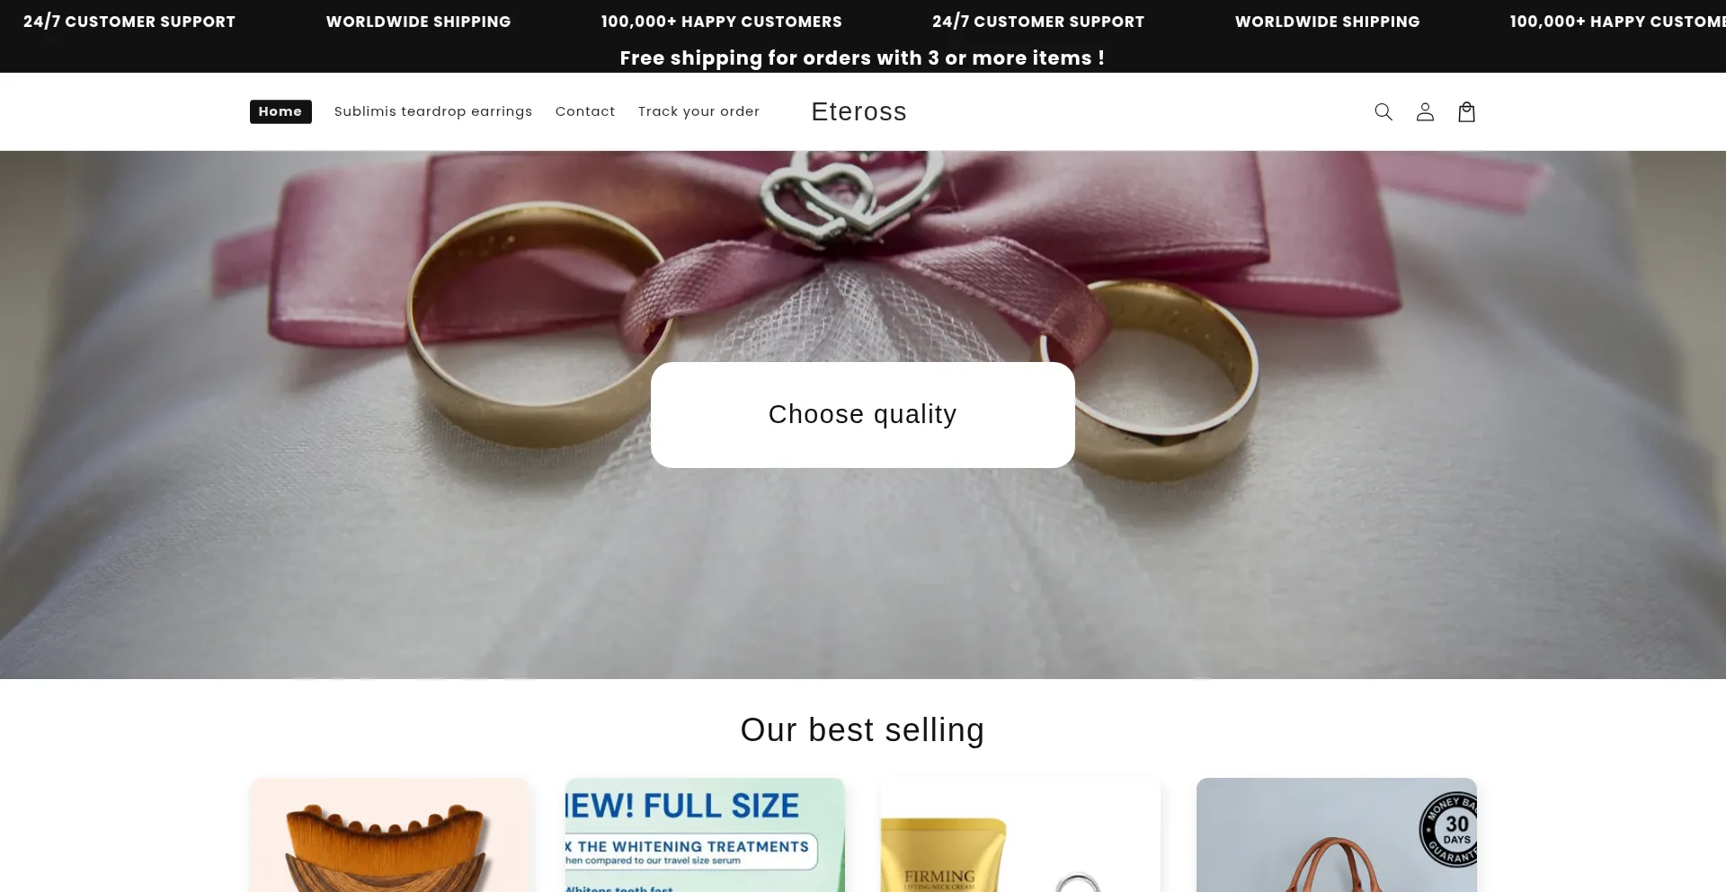Open the Track your order page
The image size is (1726, 892).
698,111
